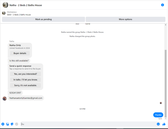This screenshot has width=168, height=129.
Task: Mark listing as pending
Action: tap(43, 19)
